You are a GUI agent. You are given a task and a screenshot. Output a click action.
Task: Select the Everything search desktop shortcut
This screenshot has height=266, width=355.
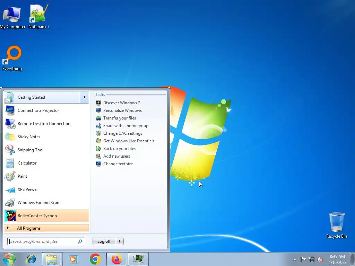[12, 58]
